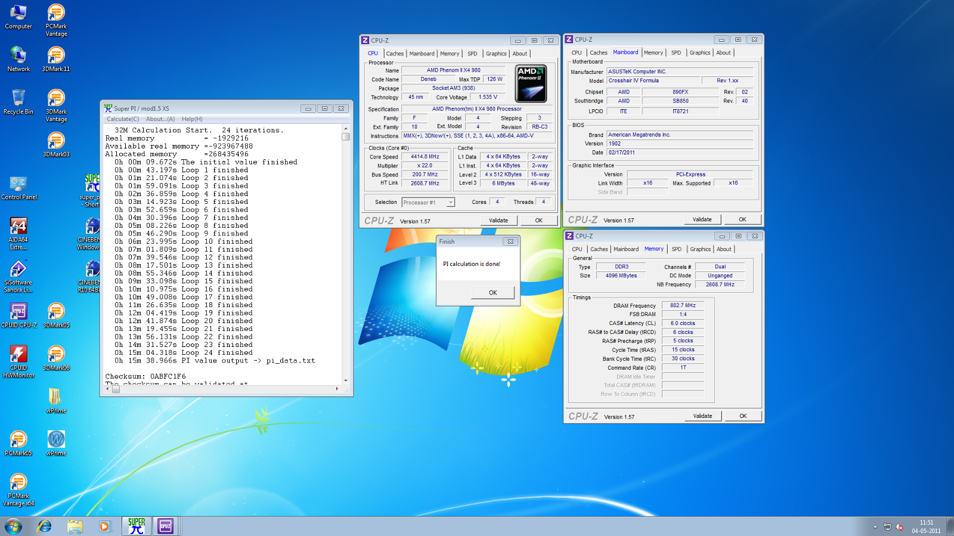The width and height of the screenshot is (954, 536).
Task: Show hidden system tray icons
Action: click(x=875, y=527)
